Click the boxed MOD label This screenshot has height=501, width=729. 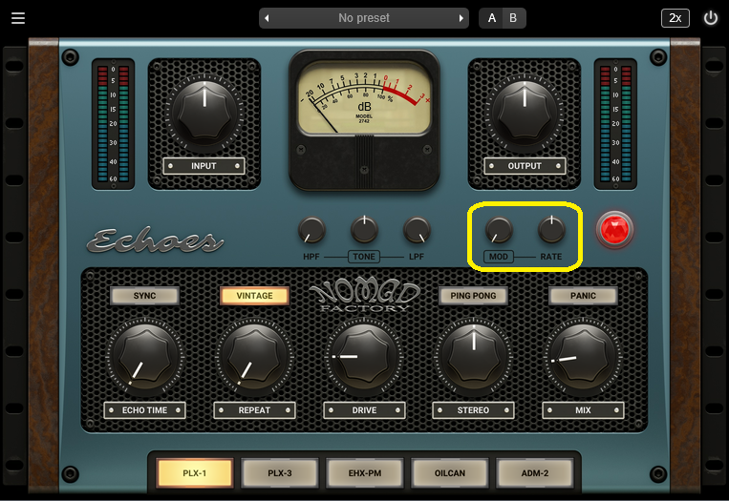coord(499,257)
